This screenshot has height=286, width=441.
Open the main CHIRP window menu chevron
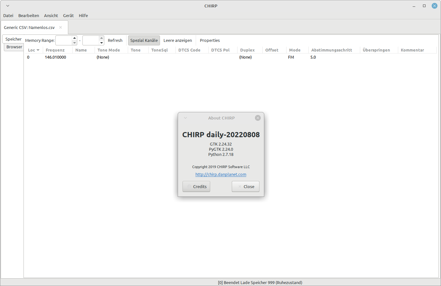8,6
